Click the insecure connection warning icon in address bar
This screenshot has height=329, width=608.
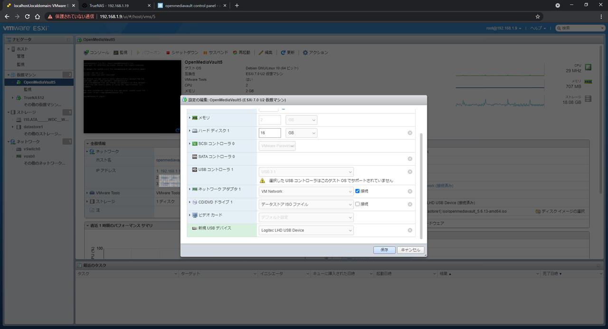50,16
